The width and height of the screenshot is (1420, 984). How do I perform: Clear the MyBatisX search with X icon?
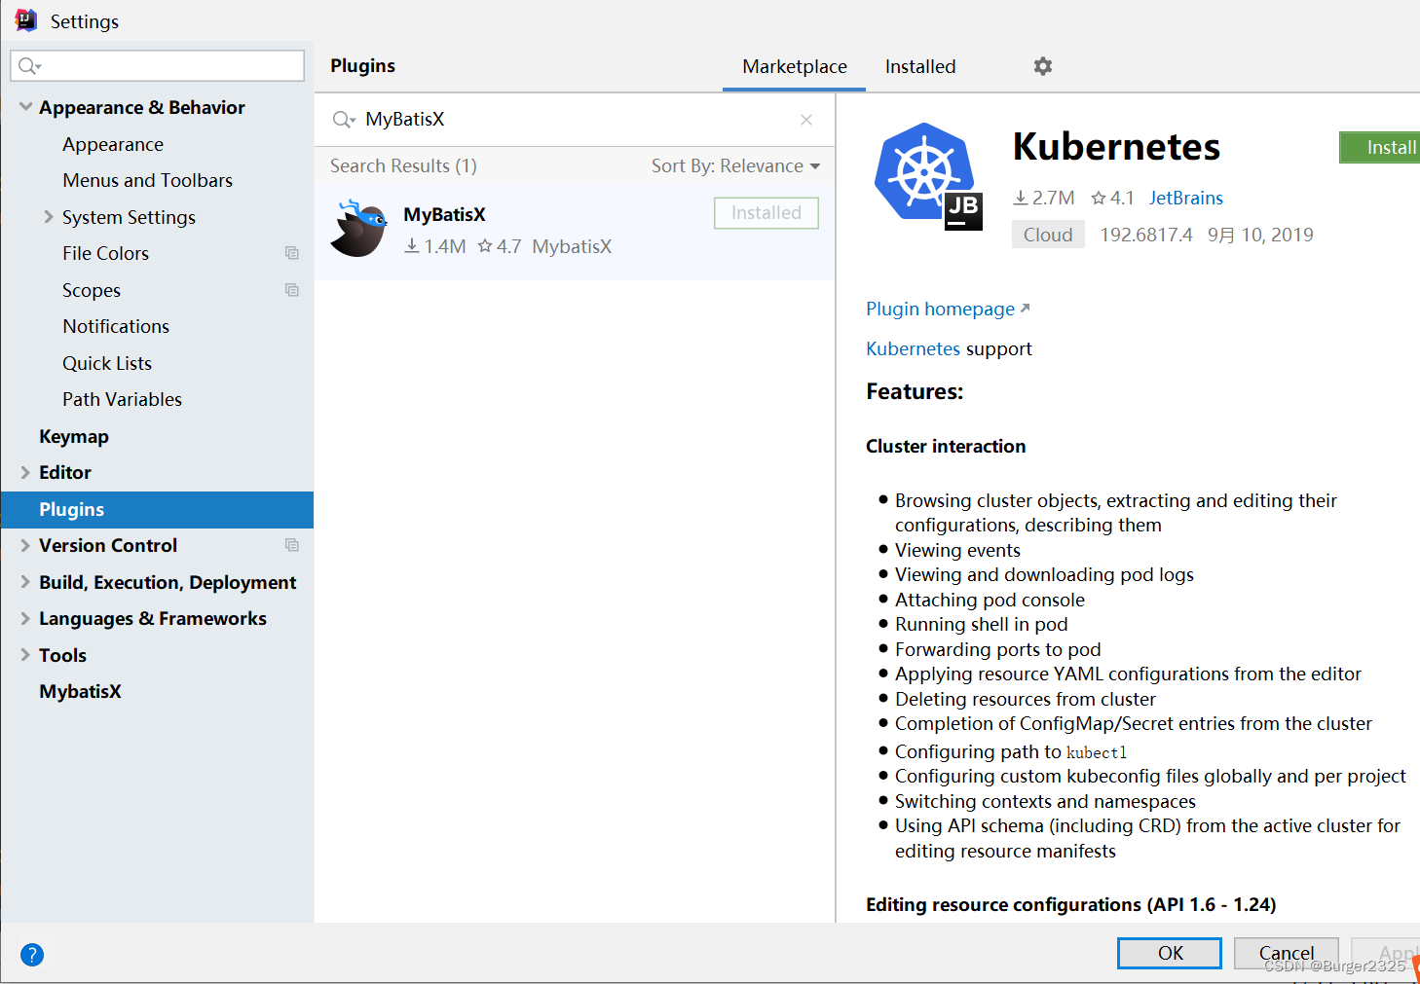(806, 120)
